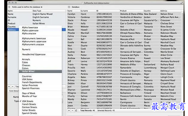The width and height of the screenshot is (188, 116).
Task: Choose Animals data type from menu
Action: tap(26, 59)
